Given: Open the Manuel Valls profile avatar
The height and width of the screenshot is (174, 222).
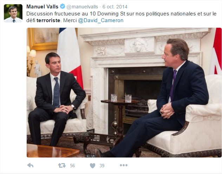Looking at the screenshot, I should 13,13.
